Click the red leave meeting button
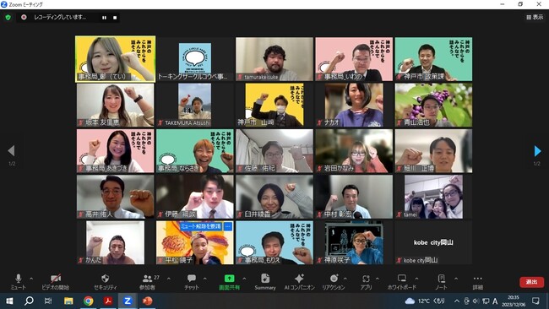Screen dimensions: 549x309 pyautogui.click(x=531, y=282)
